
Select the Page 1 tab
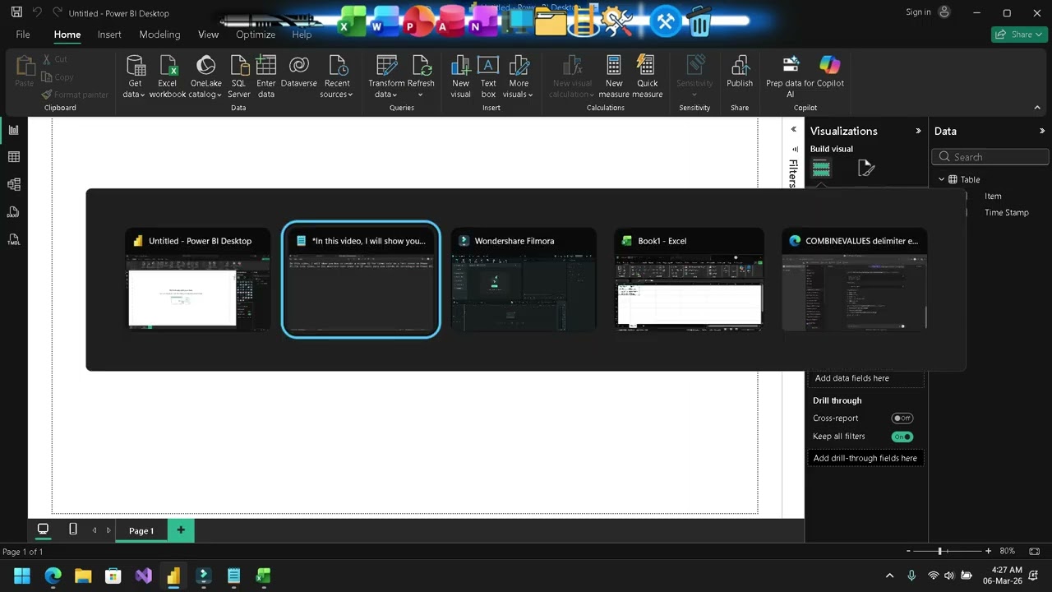pyautogui.click(x=141, y=530)
